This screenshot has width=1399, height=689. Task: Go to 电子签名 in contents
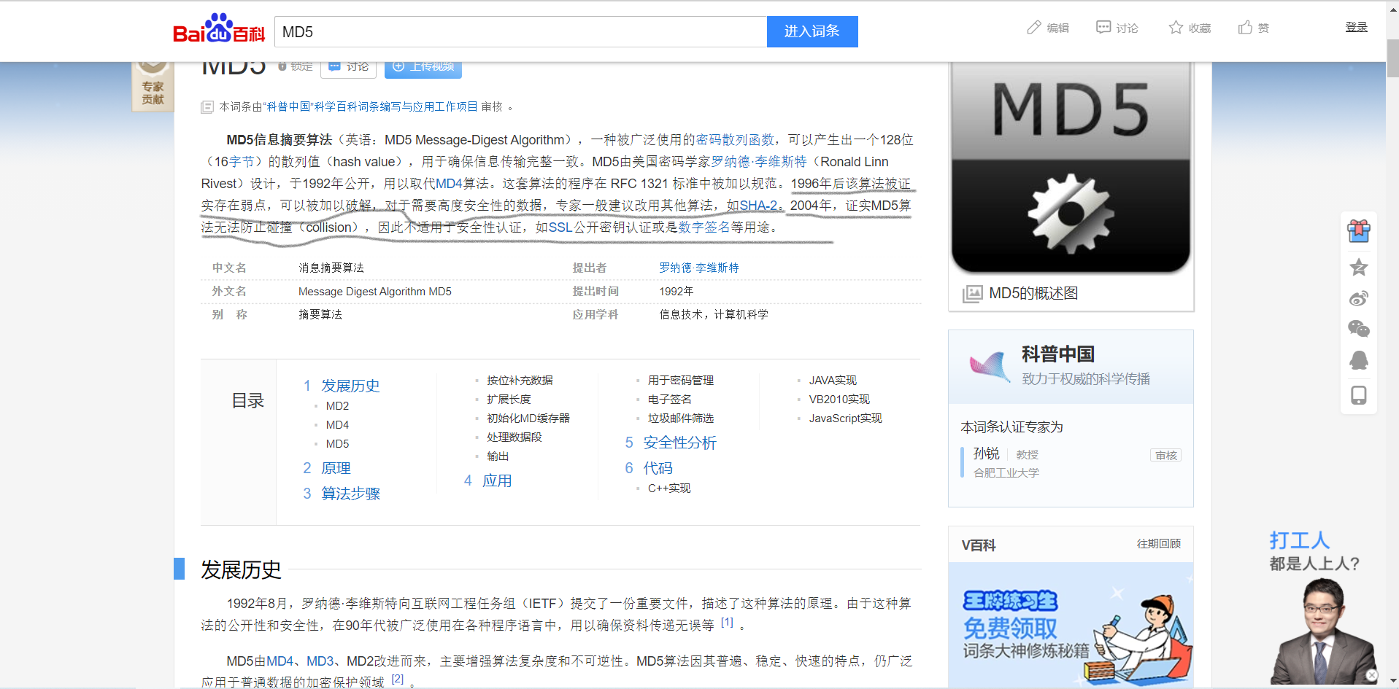(670, 400)
